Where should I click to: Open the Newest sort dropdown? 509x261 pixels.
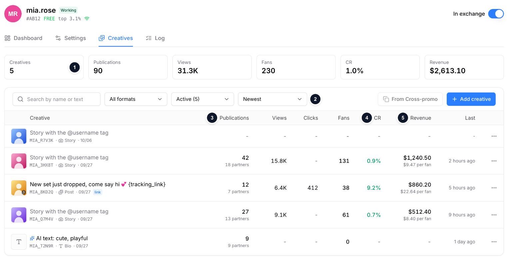[272, 99]
